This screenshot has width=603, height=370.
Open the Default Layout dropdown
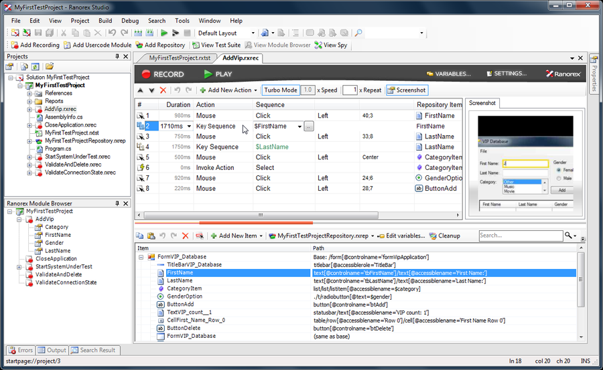(x=253, y=33)
